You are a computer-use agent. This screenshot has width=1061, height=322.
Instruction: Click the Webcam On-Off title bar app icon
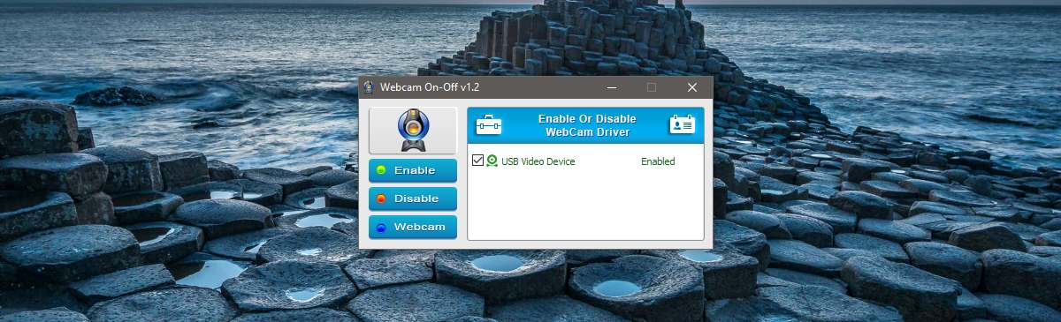[369, 87]
